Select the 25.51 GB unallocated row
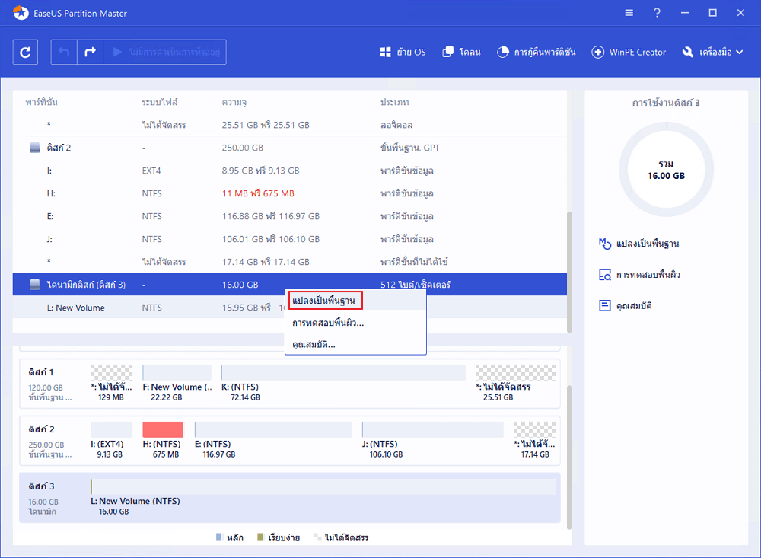This screenshot has height=558, width=761. 290,125
